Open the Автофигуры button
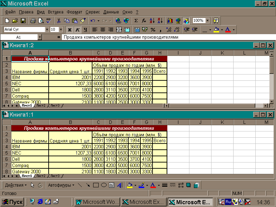 61,185
